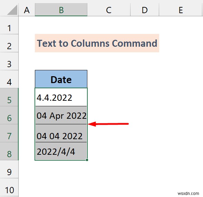Image resolution: width=203 pixels, height=197 pixels.
Task: Select column D header
Action: (145, 10)
